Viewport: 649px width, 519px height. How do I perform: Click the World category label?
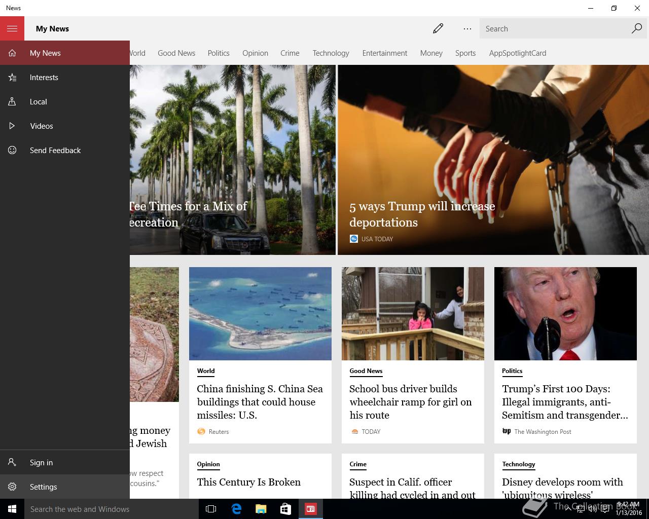(206, 371)
